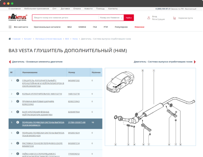This screenshot has height=157, width=203.
Task: Go to Каталог breadcrumb
Action: coord(28,39)
